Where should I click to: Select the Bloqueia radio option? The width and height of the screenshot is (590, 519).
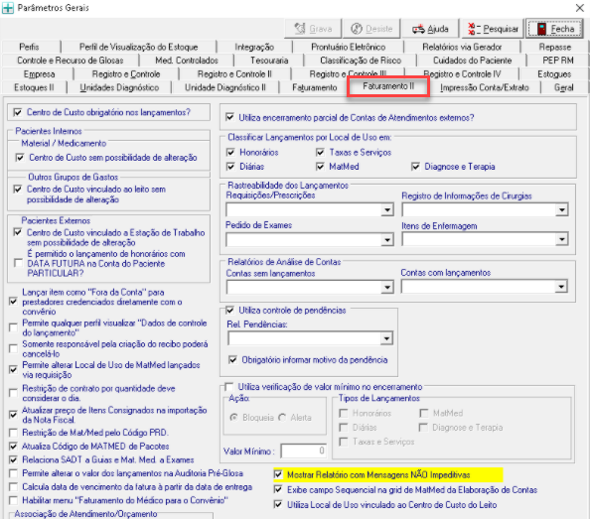pos(233,418)
